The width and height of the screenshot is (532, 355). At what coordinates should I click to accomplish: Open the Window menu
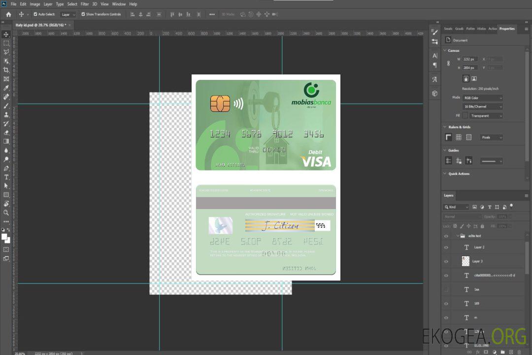[x=119, y=4]
